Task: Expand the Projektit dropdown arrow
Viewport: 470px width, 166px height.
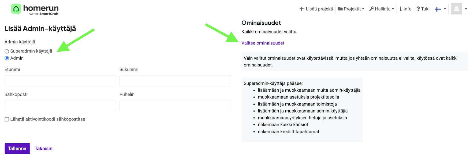Action: [x=363, y=9]
